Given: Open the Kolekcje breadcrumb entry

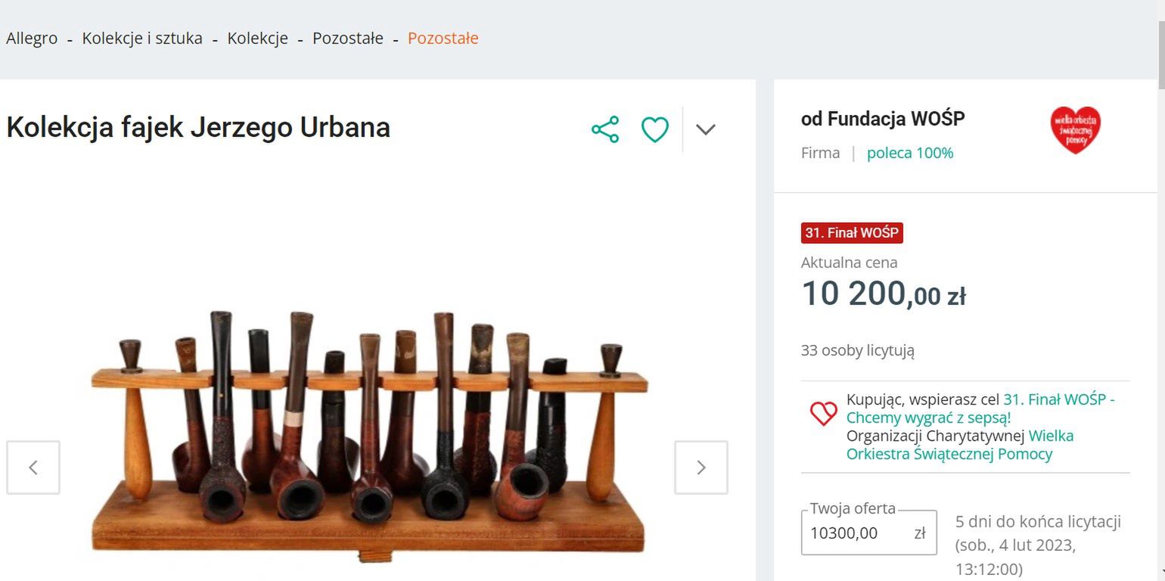Looking at the screenshot, I should 257,38.
